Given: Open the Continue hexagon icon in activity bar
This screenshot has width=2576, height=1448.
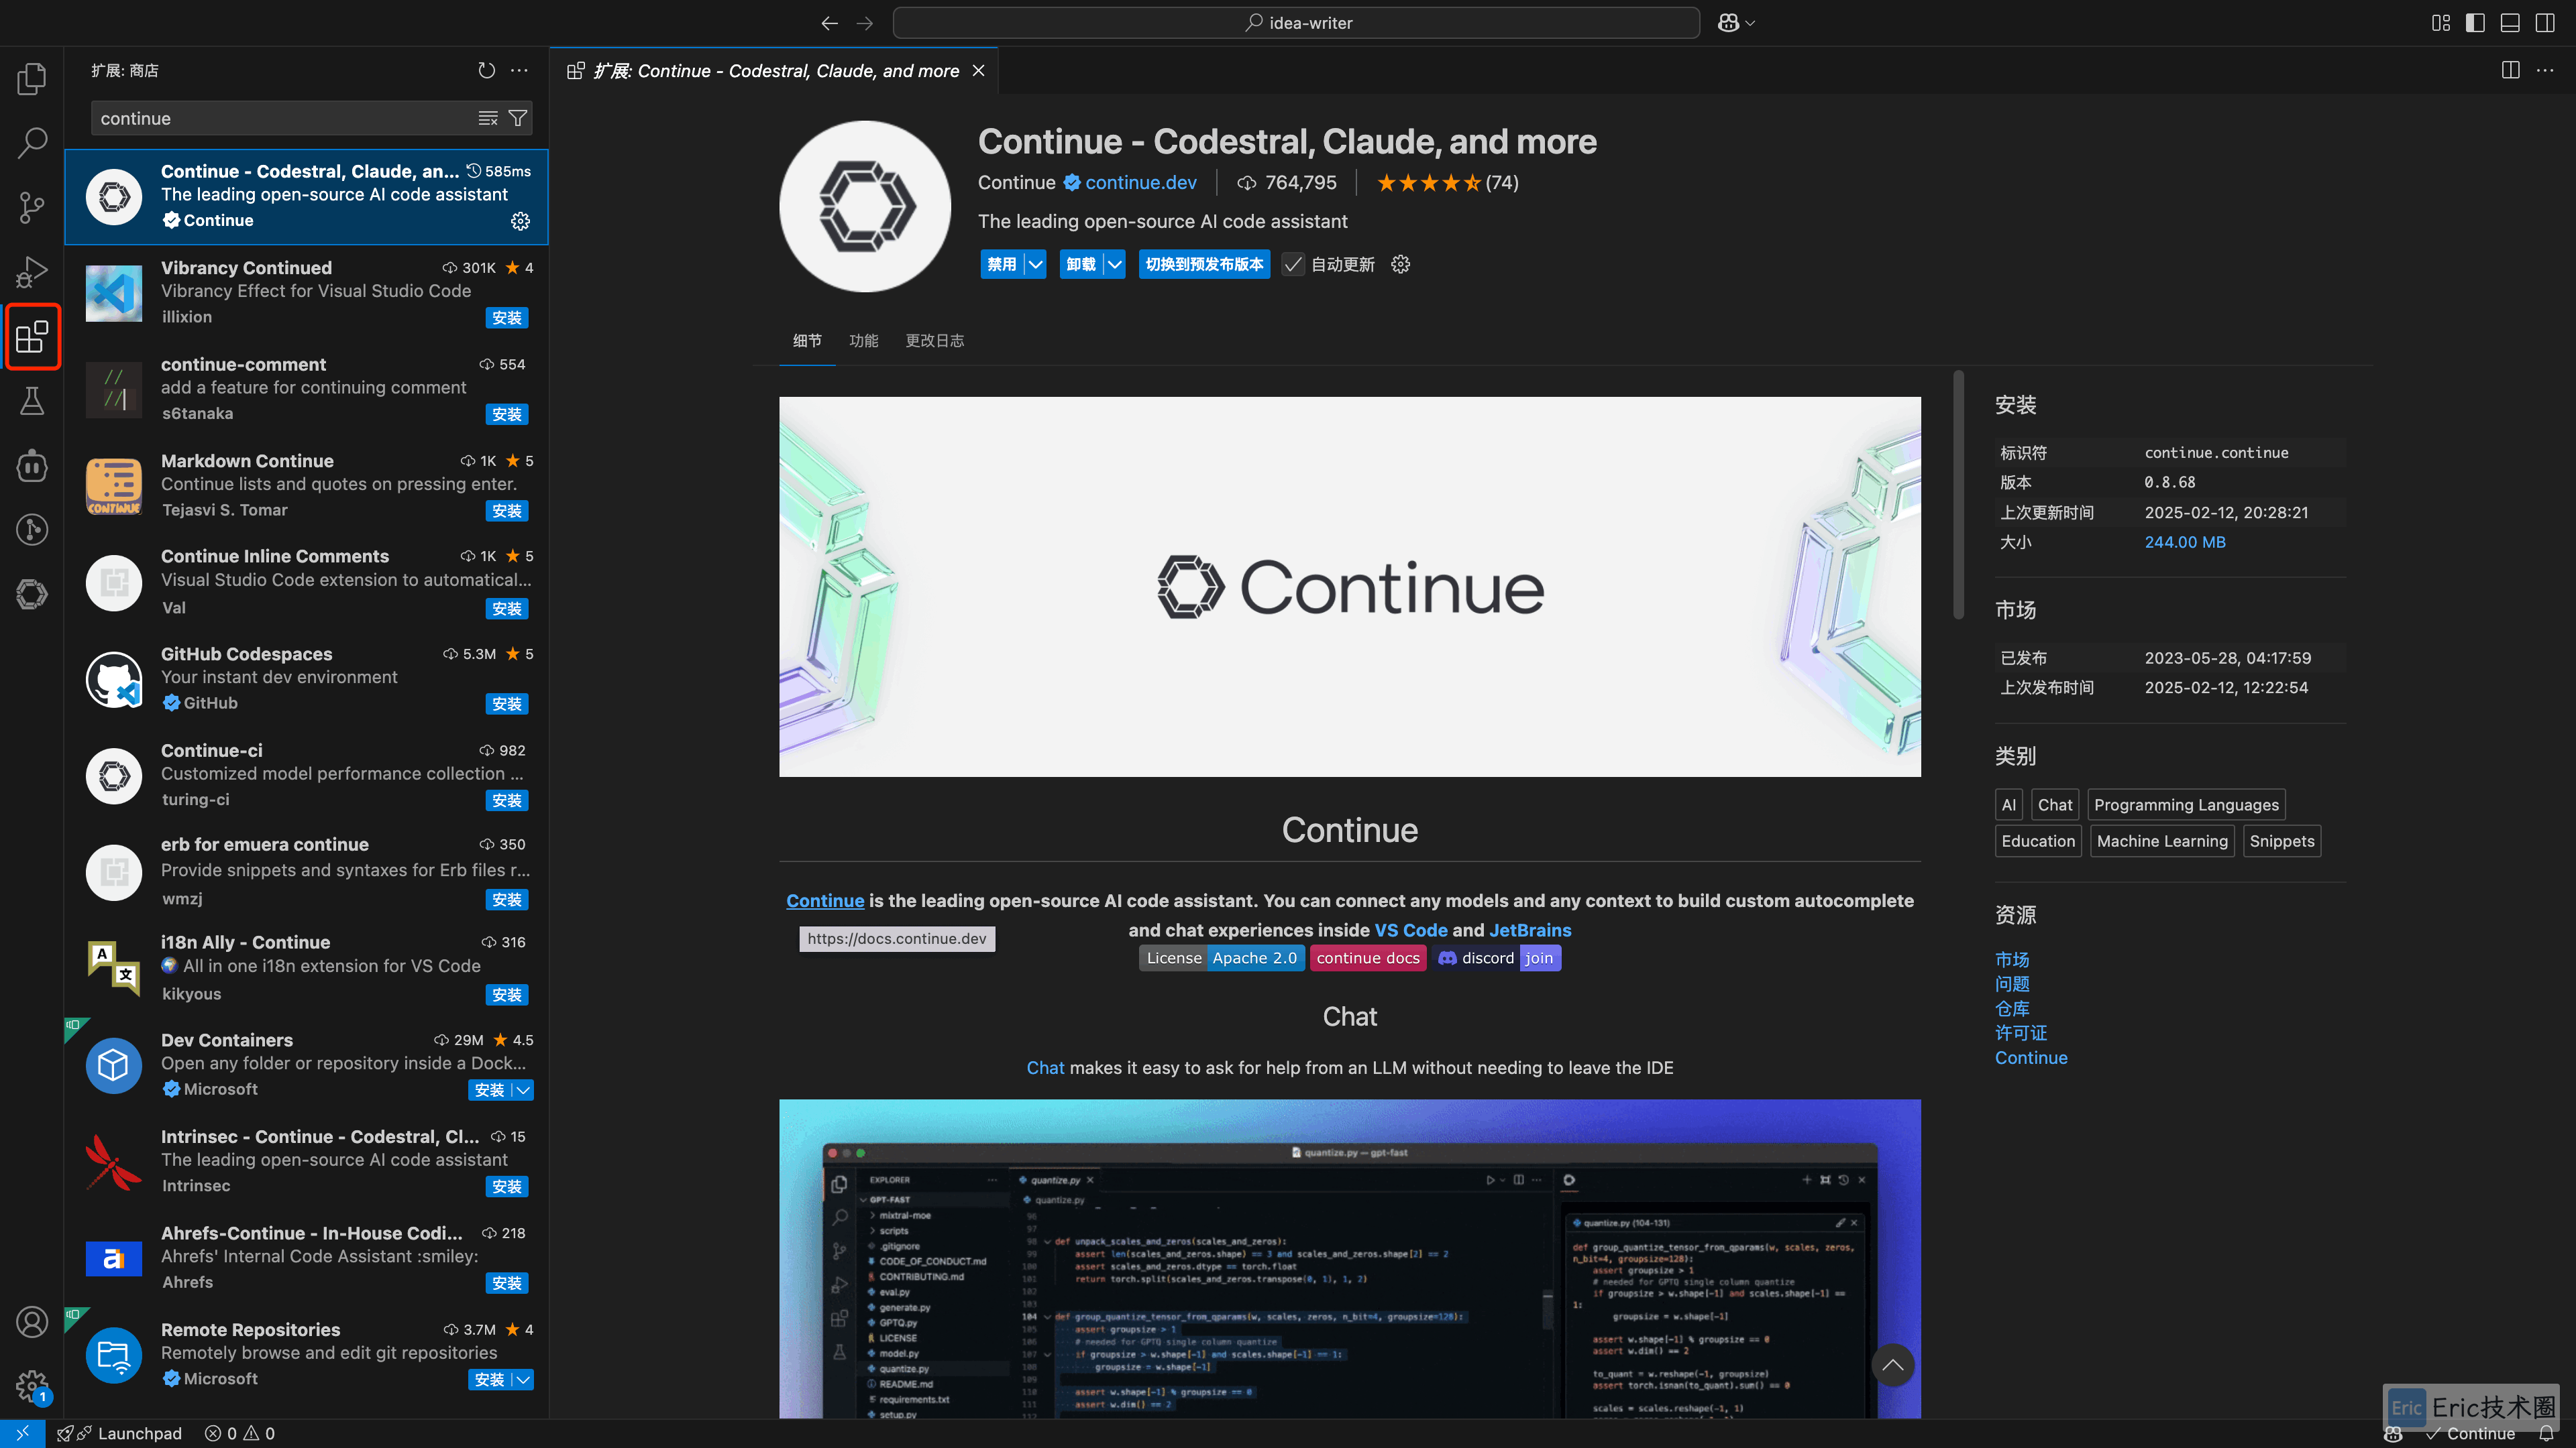Looking at the screenshot, I should tap(32, 595).
